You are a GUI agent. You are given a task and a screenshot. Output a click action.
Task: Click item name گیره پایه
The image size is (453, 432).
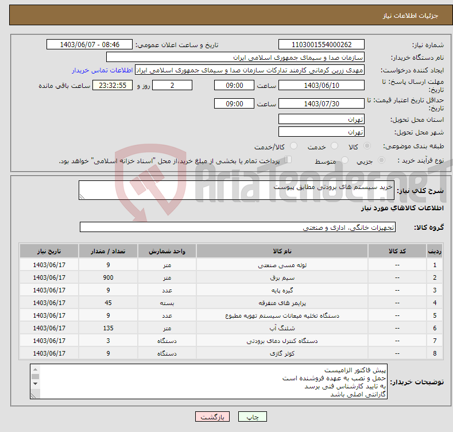(x=282, y=290)
